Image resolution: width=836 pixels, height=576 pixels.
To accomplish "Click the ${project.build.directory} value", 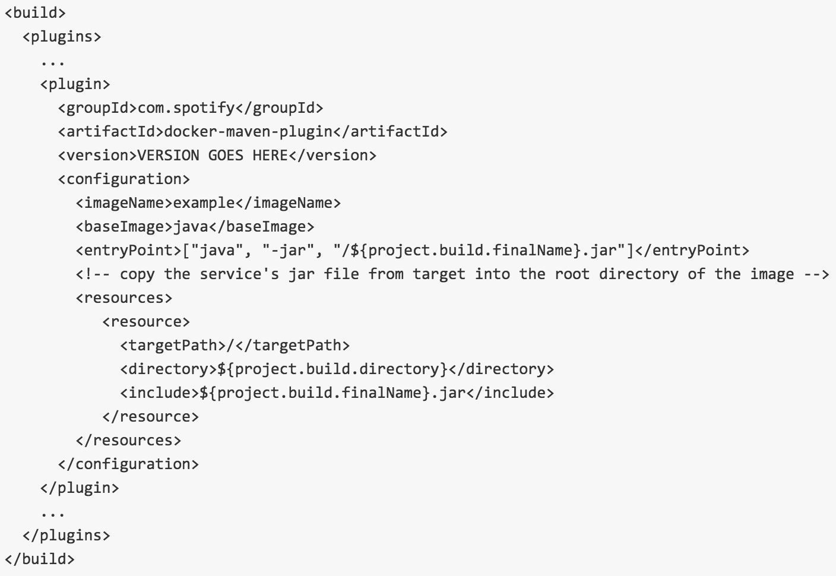I will [332, 369].
